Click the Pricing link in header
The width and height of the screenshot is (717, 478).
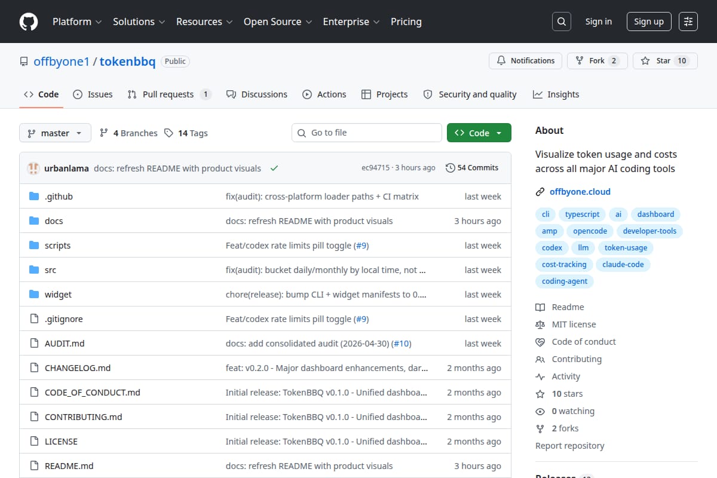[x=406, y=22]
